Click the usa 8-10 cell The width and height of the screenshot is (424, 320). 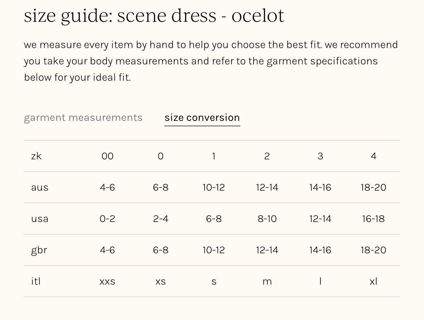(267, 219)
